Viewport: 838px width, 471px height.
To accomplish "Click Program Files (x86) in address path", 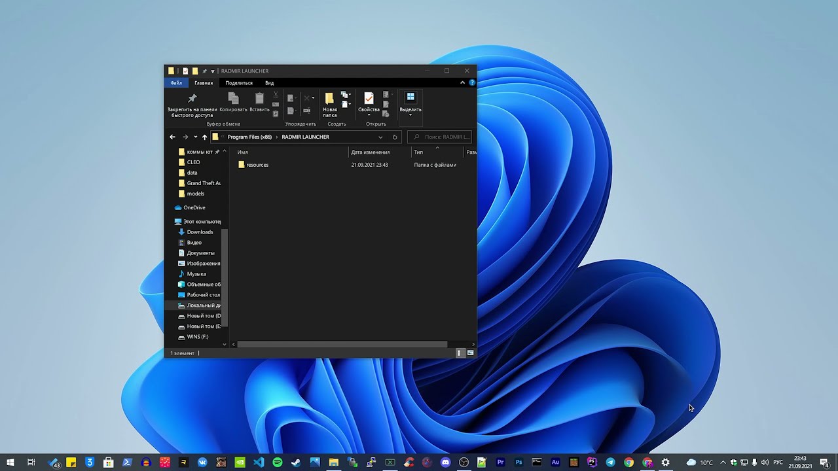I will 249,137.
